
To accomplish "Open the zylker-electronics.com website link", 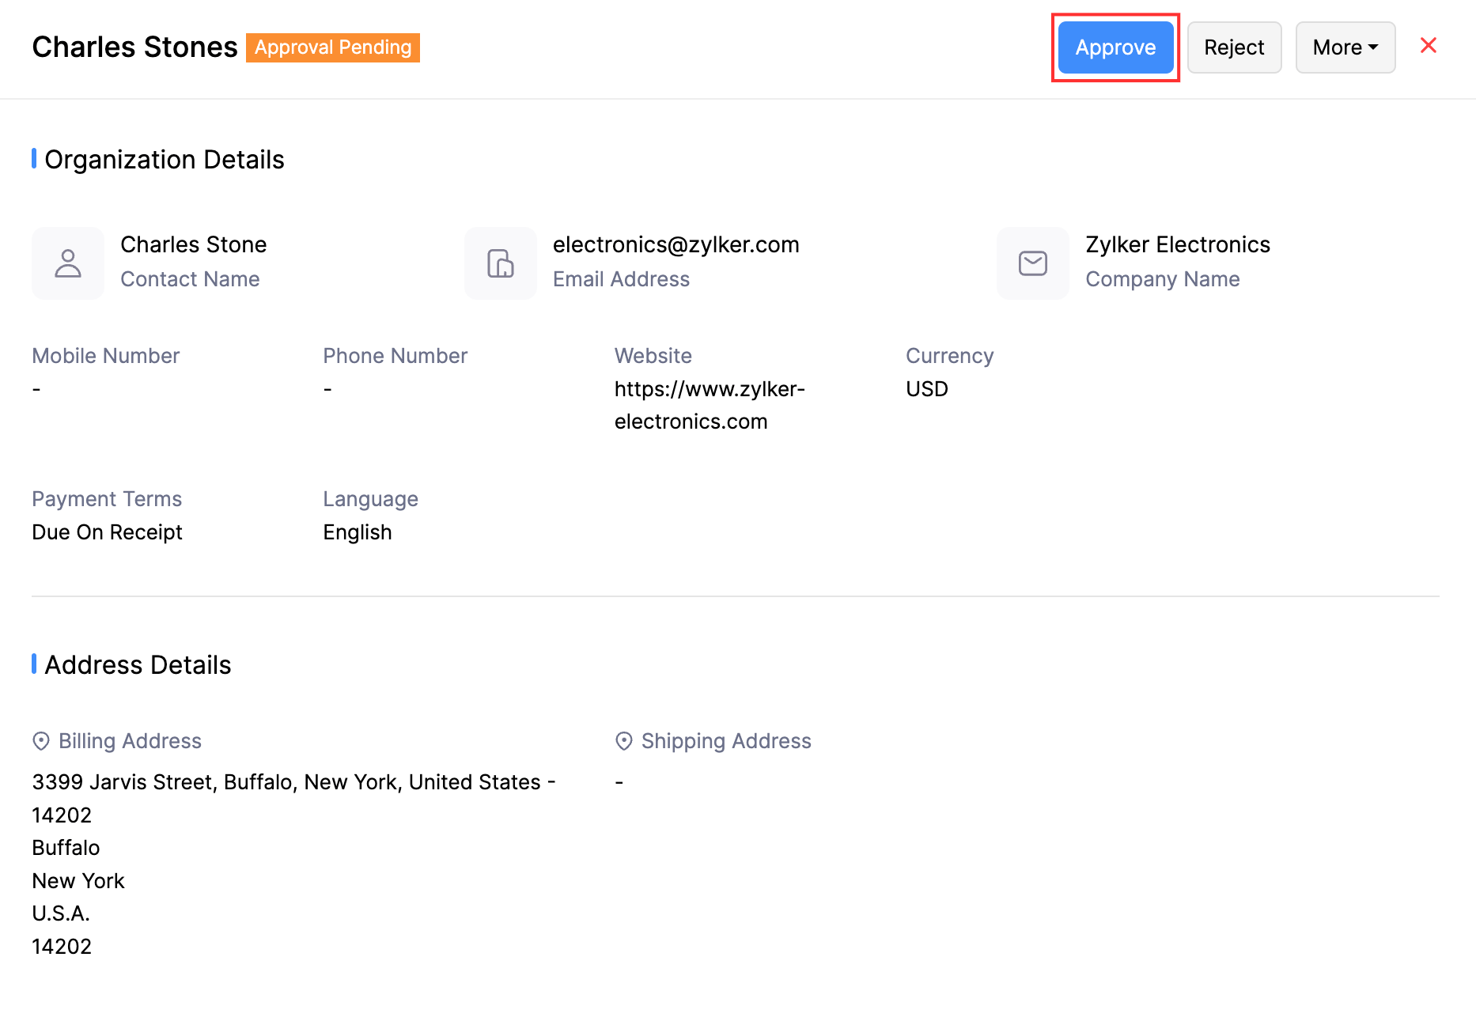I will point(710,405).
